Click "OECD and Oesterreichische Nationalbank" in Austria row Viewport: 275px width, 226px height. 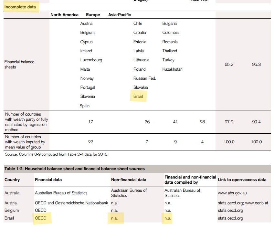[71, 203]
